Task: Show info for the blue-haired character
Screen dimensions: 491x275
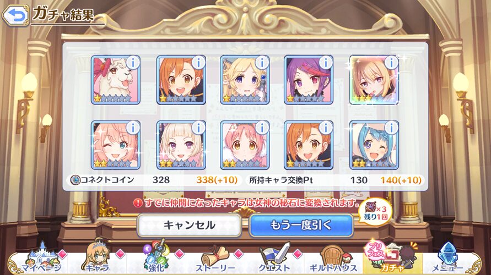Action: tap(391, 128)
